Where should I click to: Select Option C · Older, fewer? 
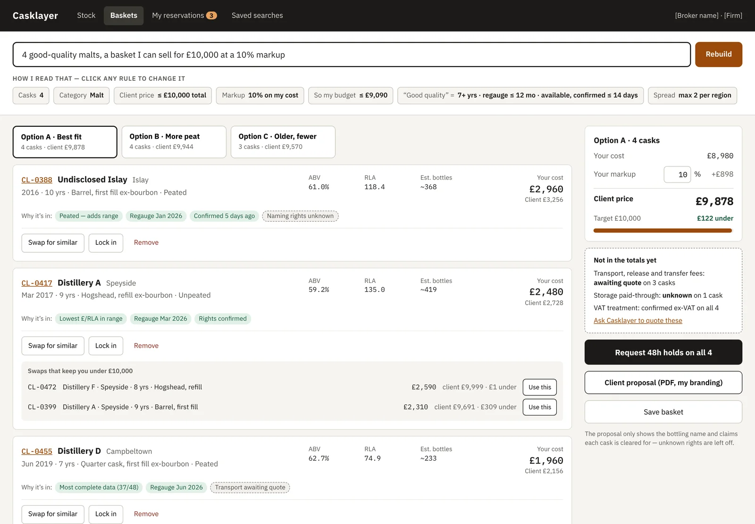click(x=283, y=142)
